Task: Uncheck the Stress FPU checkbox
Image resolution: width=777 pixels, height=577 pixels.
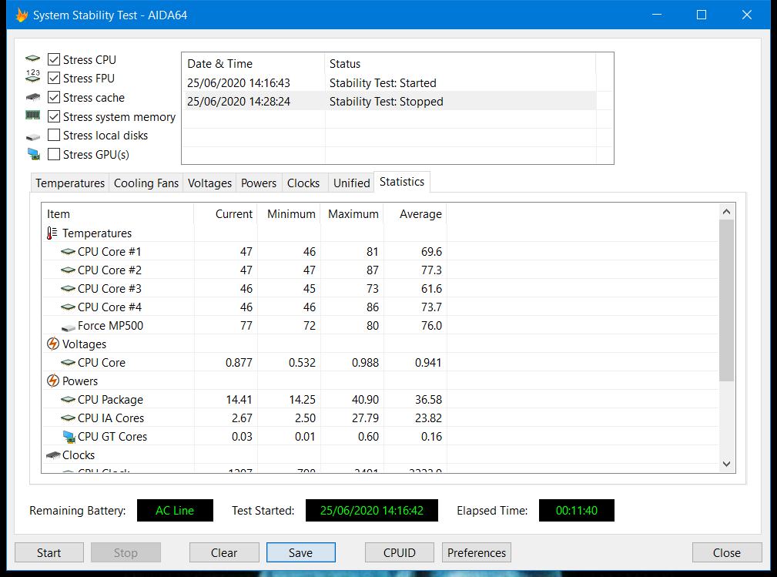Action: [54, 79]
